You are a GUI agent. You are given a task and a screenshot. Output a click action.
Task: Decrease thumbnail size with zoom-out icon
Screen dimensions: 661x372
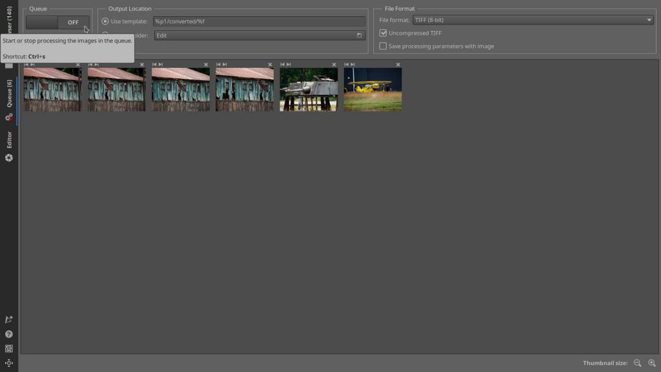pos(637,363)
